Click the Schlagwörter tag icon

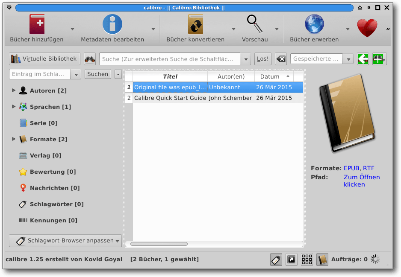click(x=23, y=204)
